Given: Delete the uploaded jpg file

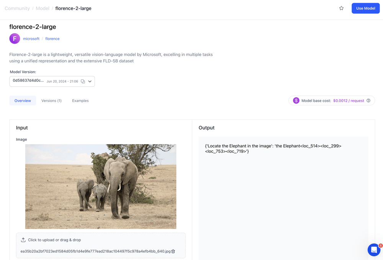Looking at the screenshot, I should click(173, 251).
